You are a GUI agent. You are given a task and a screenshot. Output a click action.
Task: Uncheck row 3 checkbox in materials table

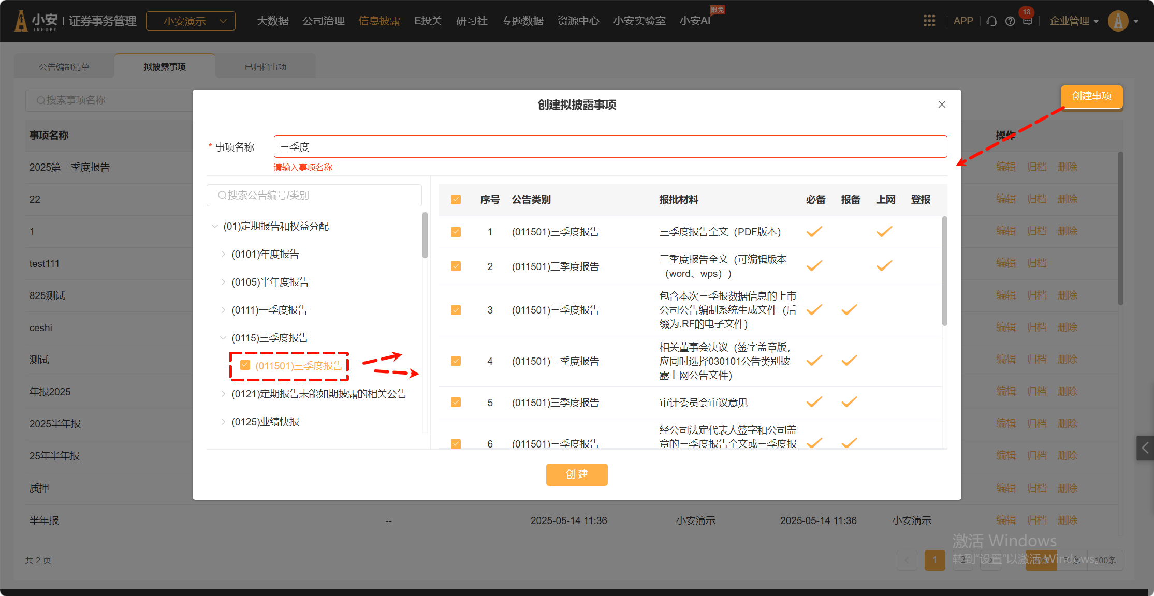[x=456, y=310]
